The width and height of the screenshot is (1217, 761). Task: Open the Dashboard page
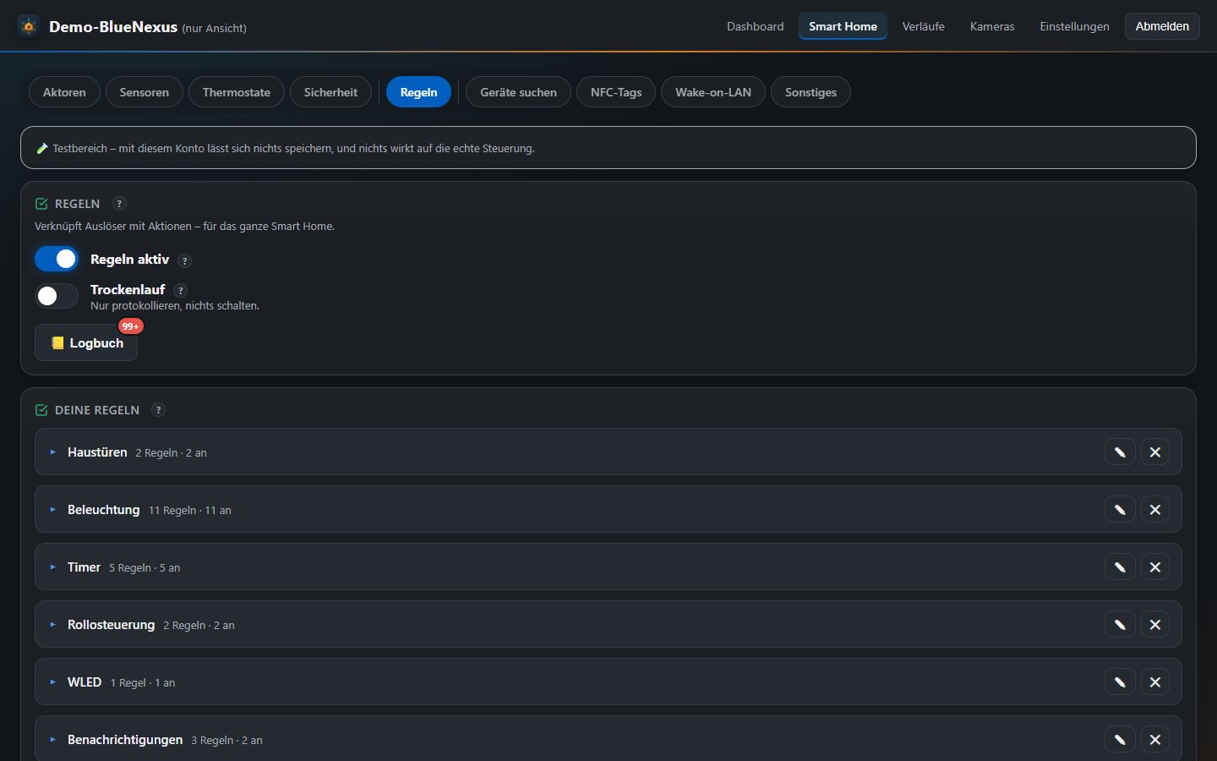click(755, 26)
